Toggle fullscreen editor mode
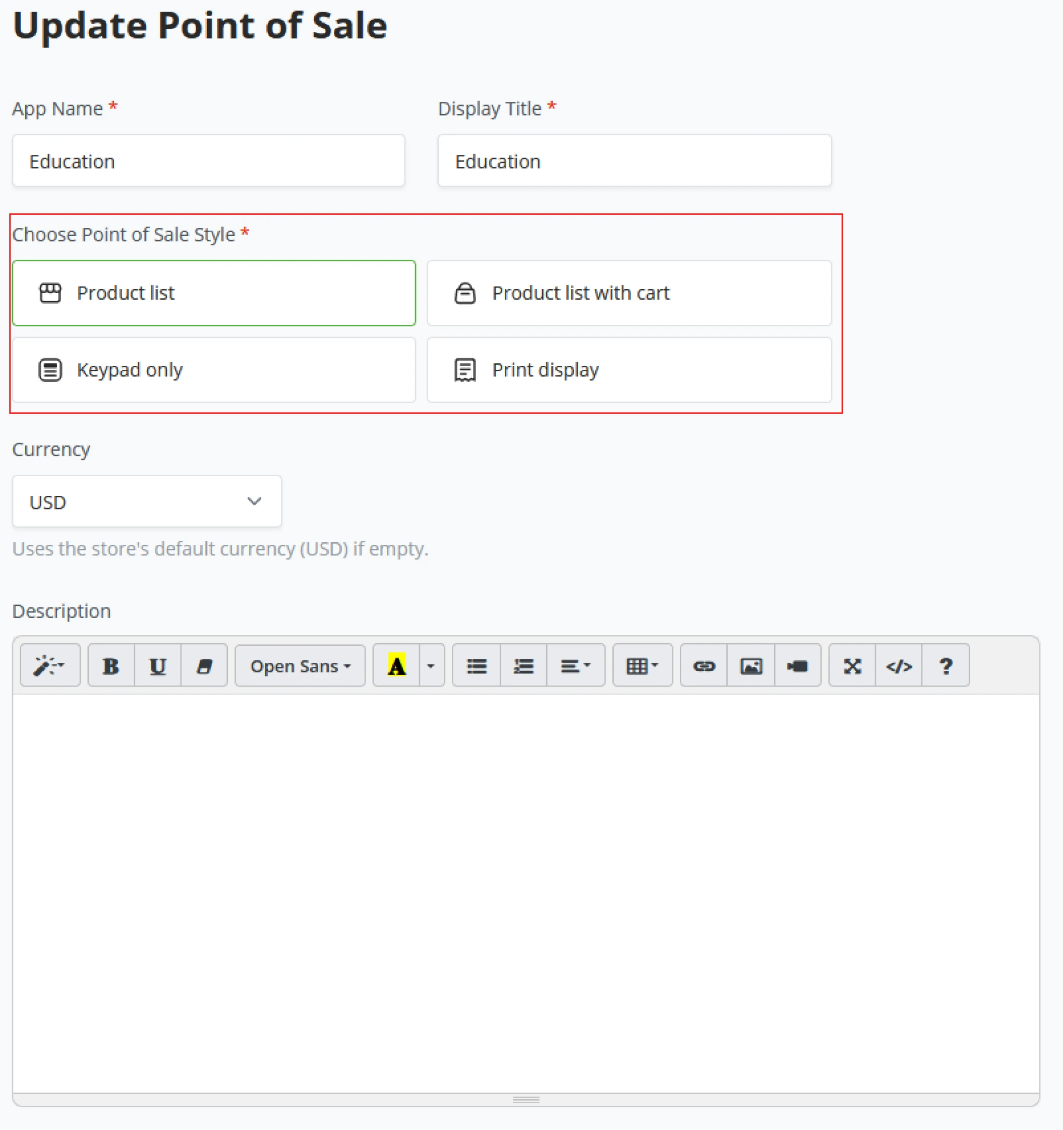 point(852,665)
